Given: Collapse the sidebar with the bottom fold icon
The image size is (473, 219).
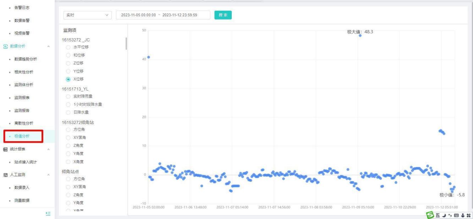Looking at the screenshot, I should click(49, 213).
